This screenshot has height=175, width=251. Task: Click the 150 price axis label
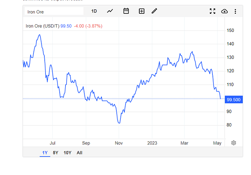coord(230,30)
